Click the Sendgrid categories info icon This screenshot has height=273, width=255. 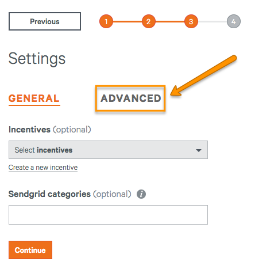tap(141, 194)
